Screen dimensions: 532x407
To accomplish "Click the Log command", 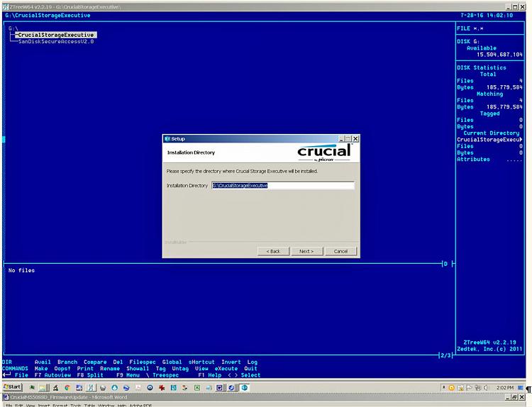I will (x=253, y=362).
